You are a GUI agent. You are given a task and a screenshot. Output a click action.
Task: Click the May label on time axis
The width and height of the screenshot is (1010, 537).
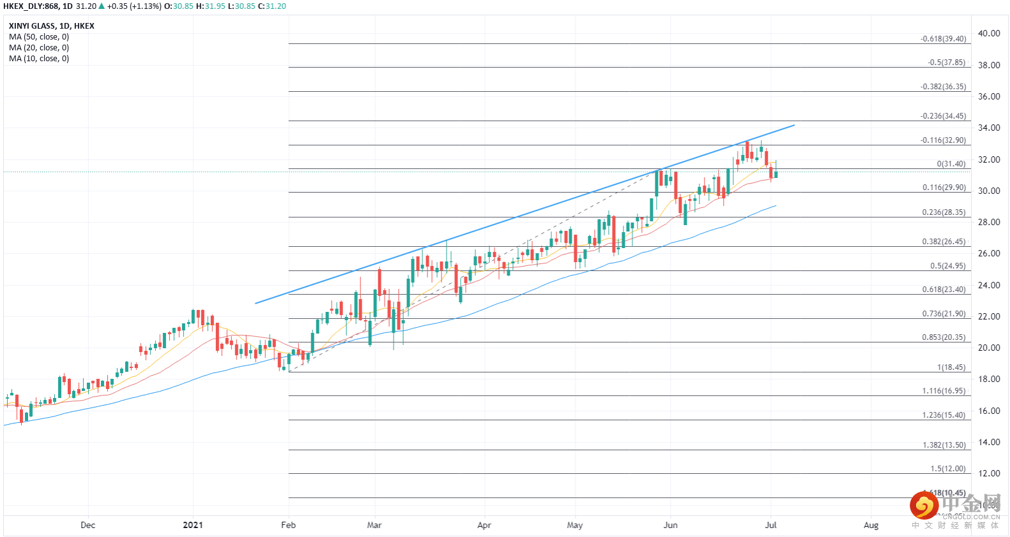575,526
